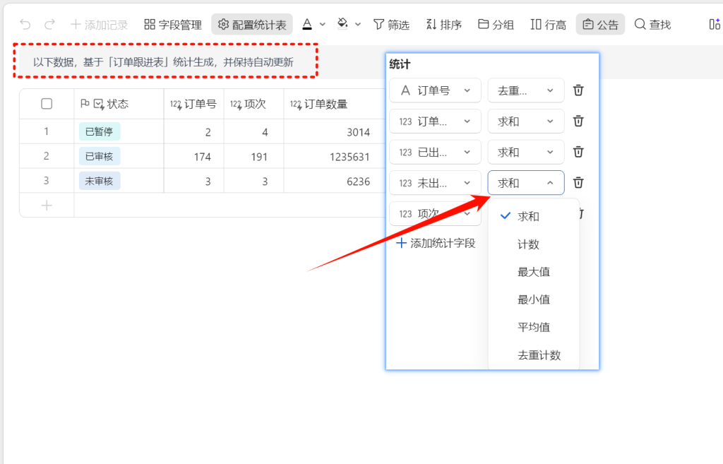Open the 筛选 filter tool
Image resolution: width=723 pixels, height=464 pixels.
(x=391, y=25)
